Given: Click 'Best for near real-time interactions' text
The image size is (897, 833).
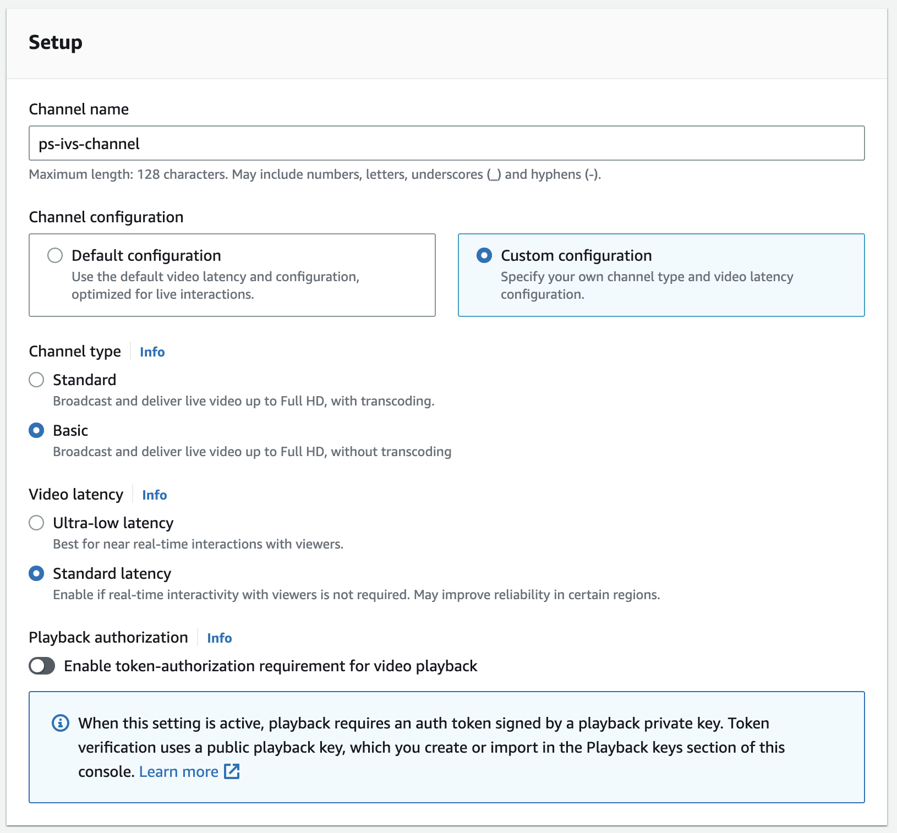Looking at the screenshot, I should [198, 544].
